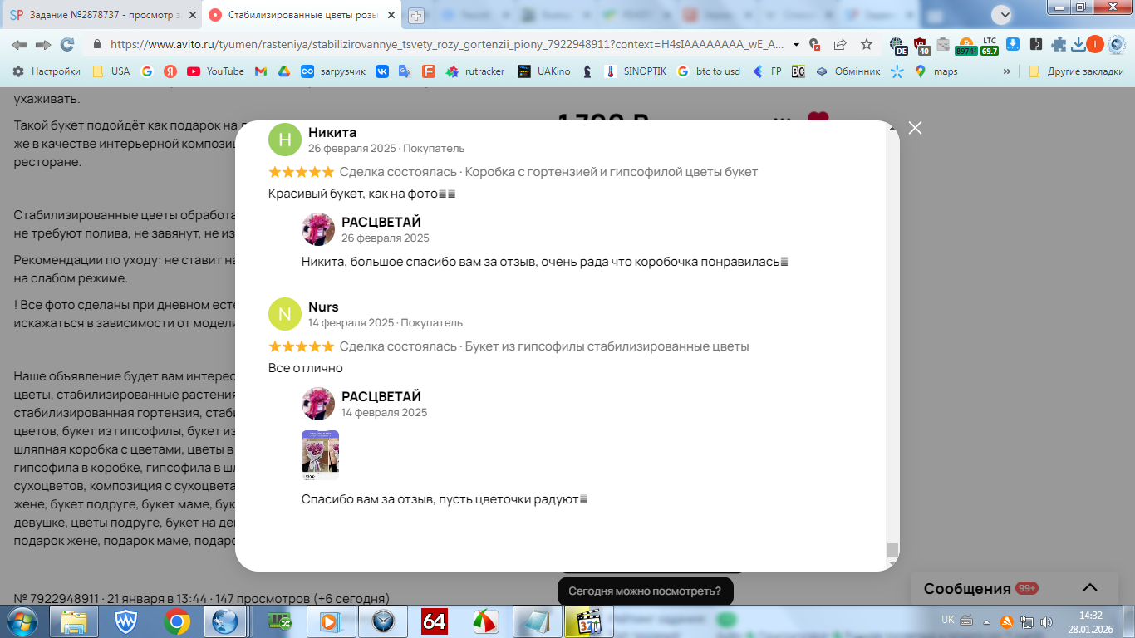Screen dimensions: 1135x638
Task: Open a new browser tab
Action: pos(416,15)
